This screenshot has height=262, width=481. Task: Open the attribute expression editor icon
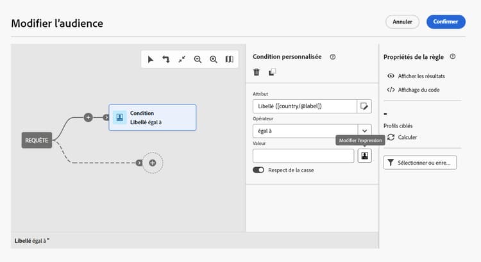364,106
